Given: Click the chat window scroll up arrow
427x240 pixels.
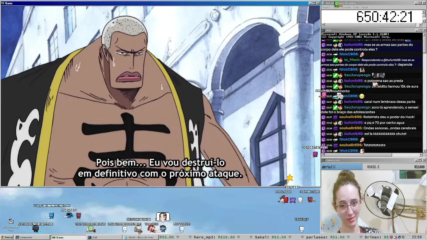Looking at the screenshot, I should (424, 35).
